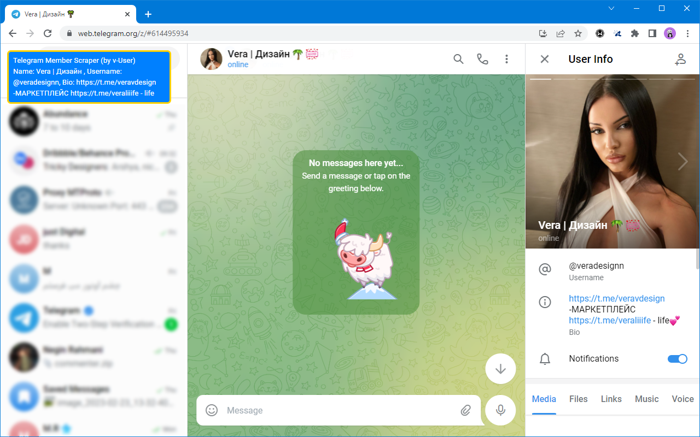Open the Saved Messages chat
This screenshot has width=700, height=437.
point(93,396)
